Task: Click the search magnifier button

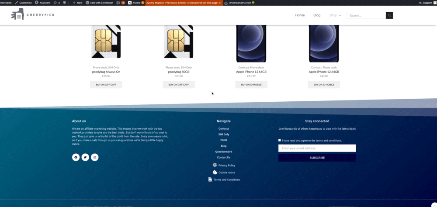Action: click(x=389, y=15)
